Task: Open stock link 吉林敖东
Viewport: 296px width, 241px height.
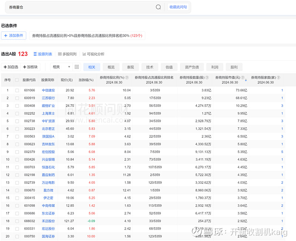Action: point(48,144)
